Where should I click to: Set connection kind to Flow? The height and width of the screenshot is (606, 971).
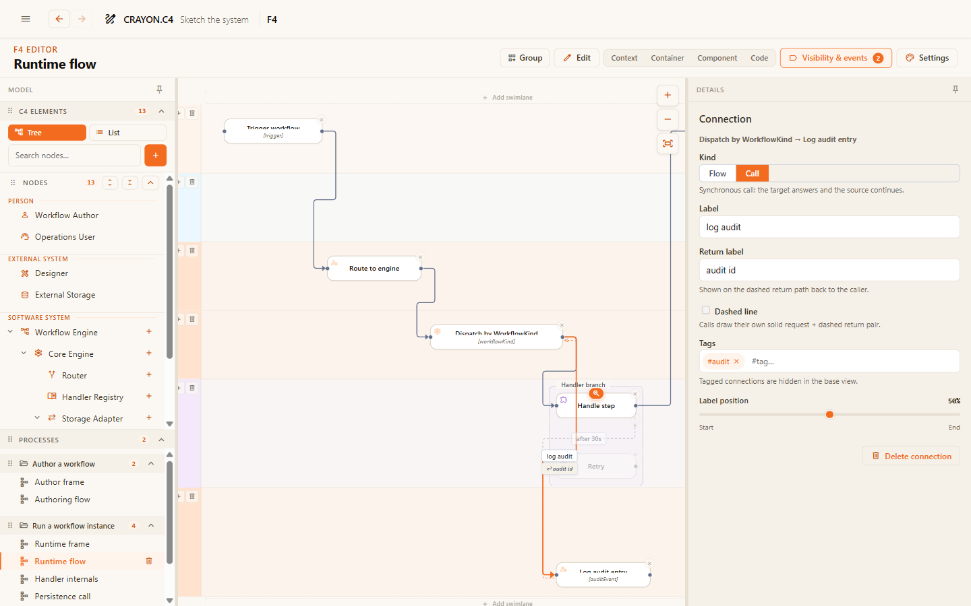[x=717, y=173]
